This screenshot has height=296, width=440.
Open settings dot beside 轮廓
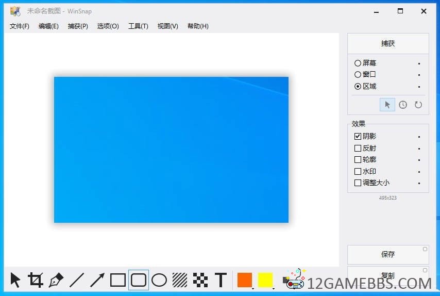(x=419, y=160)
